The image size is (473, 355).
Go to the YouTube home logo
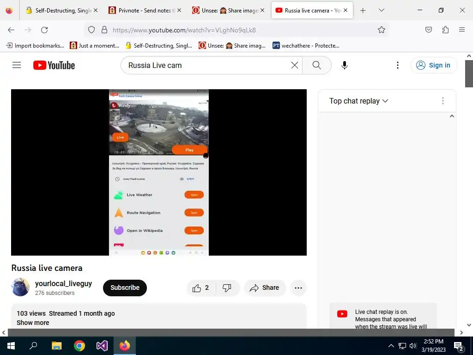(54, 65)
